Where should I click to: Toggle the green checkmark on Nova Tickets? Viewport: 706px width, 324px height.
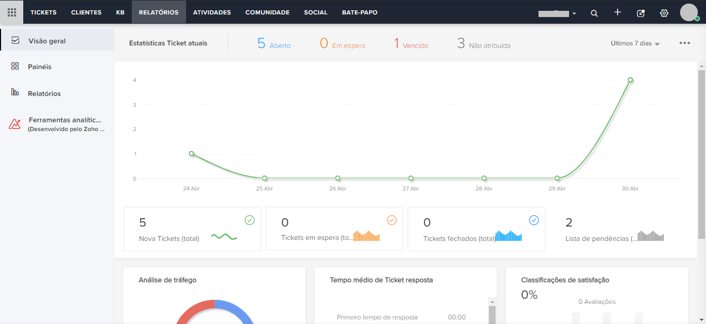click(x=250, y=220)
